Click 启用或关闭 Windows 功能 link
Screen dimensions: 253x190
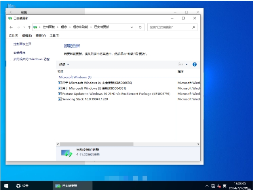coord(31,59)
